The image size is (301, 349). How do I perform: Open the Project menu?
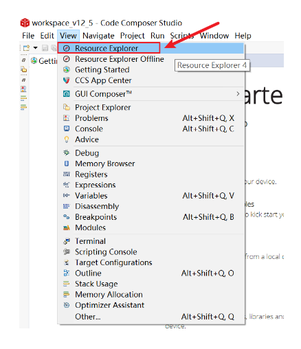tap(133, 36)
